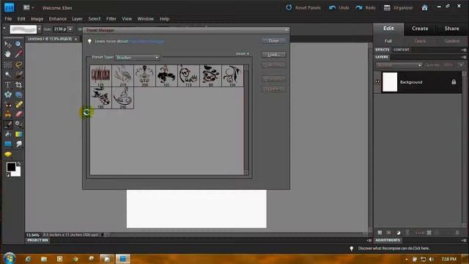Open the Preset Manager help link

[x=147, y=41]
